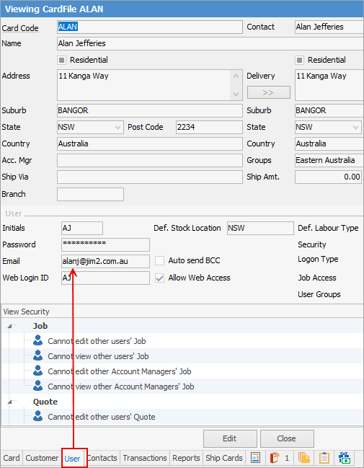Click the Web Login ID field
The image size is (364, 468).
(x=106, y=278)
